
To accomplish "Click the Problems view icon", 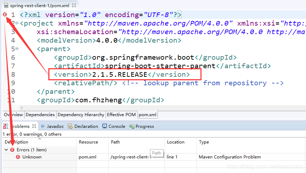I will 6,126.
